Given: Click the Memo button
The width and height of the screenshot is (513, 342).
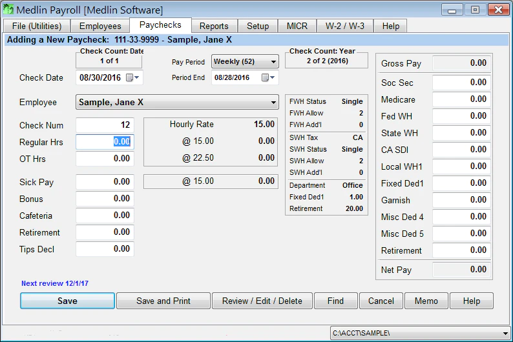Looking at the screenshot, I should 426,301.
